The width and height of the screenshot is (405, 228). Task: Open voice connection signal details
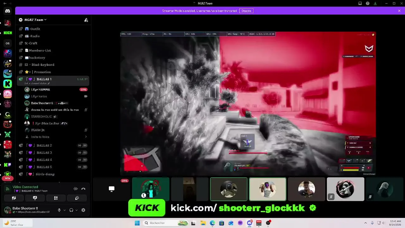7,189
